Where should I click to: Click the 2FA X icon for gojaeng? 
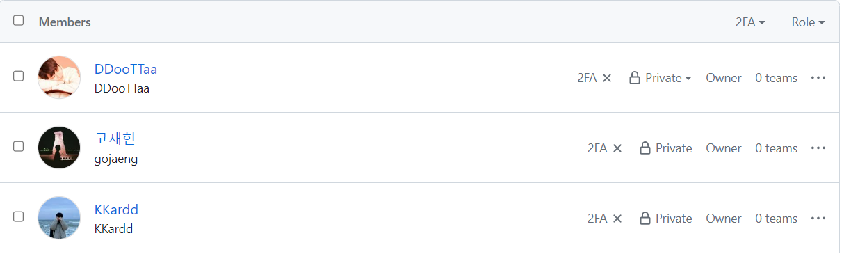(x=617, y=148)
